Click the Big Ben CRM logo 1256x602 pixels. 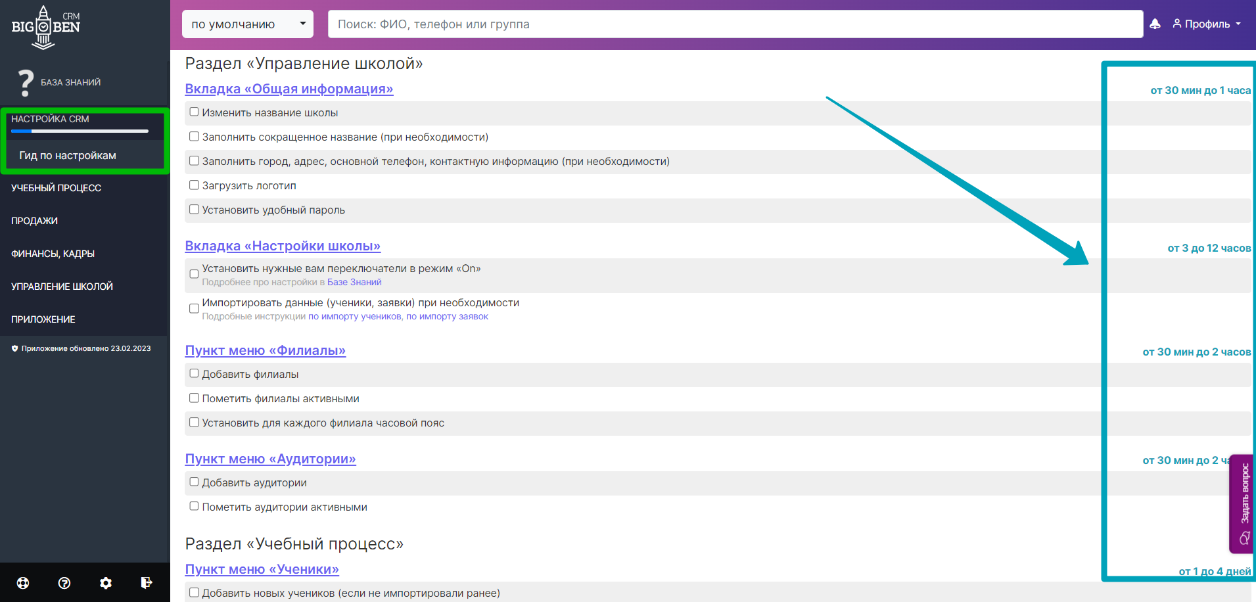coord(45,28)
